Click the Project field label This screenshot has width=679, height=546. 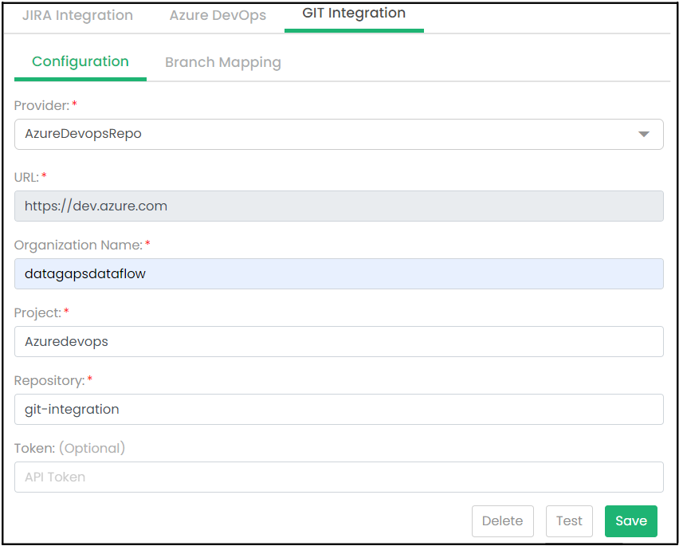pyautogui.click(x=37, y=312)
